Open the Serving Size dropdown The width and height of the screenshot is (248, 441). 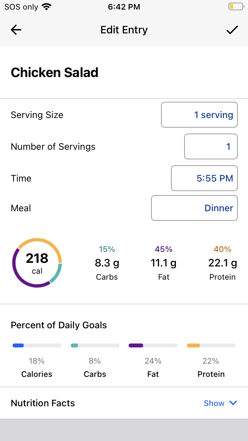click(x=199, y=115)
